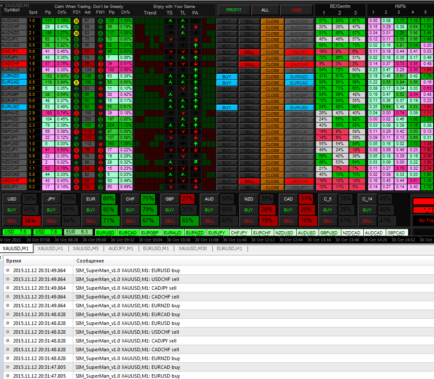This screenshot has height=379, width=434.
Task: Select the red CADJPY symbol in Symbol column
Action: coord(14,51)
